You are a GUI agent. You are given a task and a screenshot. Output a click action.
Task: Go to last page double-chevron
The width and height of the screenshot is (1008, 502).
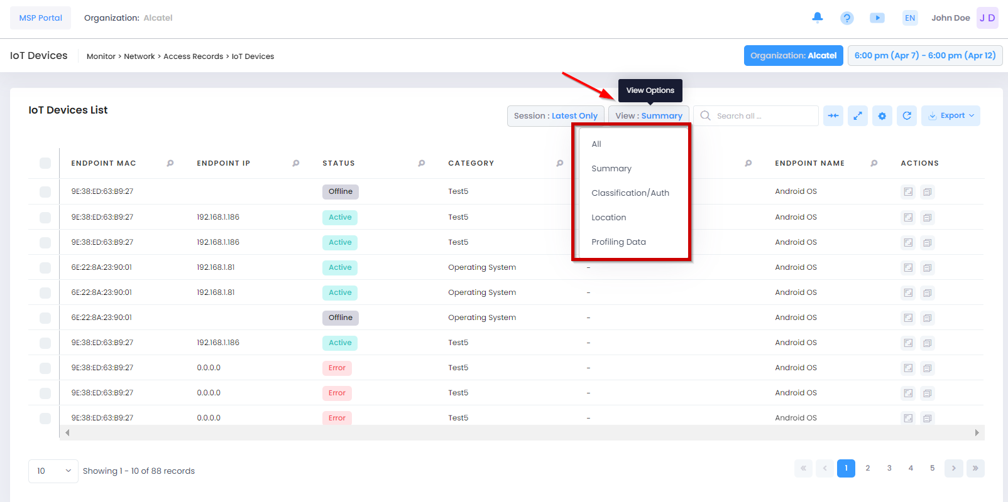975,468
